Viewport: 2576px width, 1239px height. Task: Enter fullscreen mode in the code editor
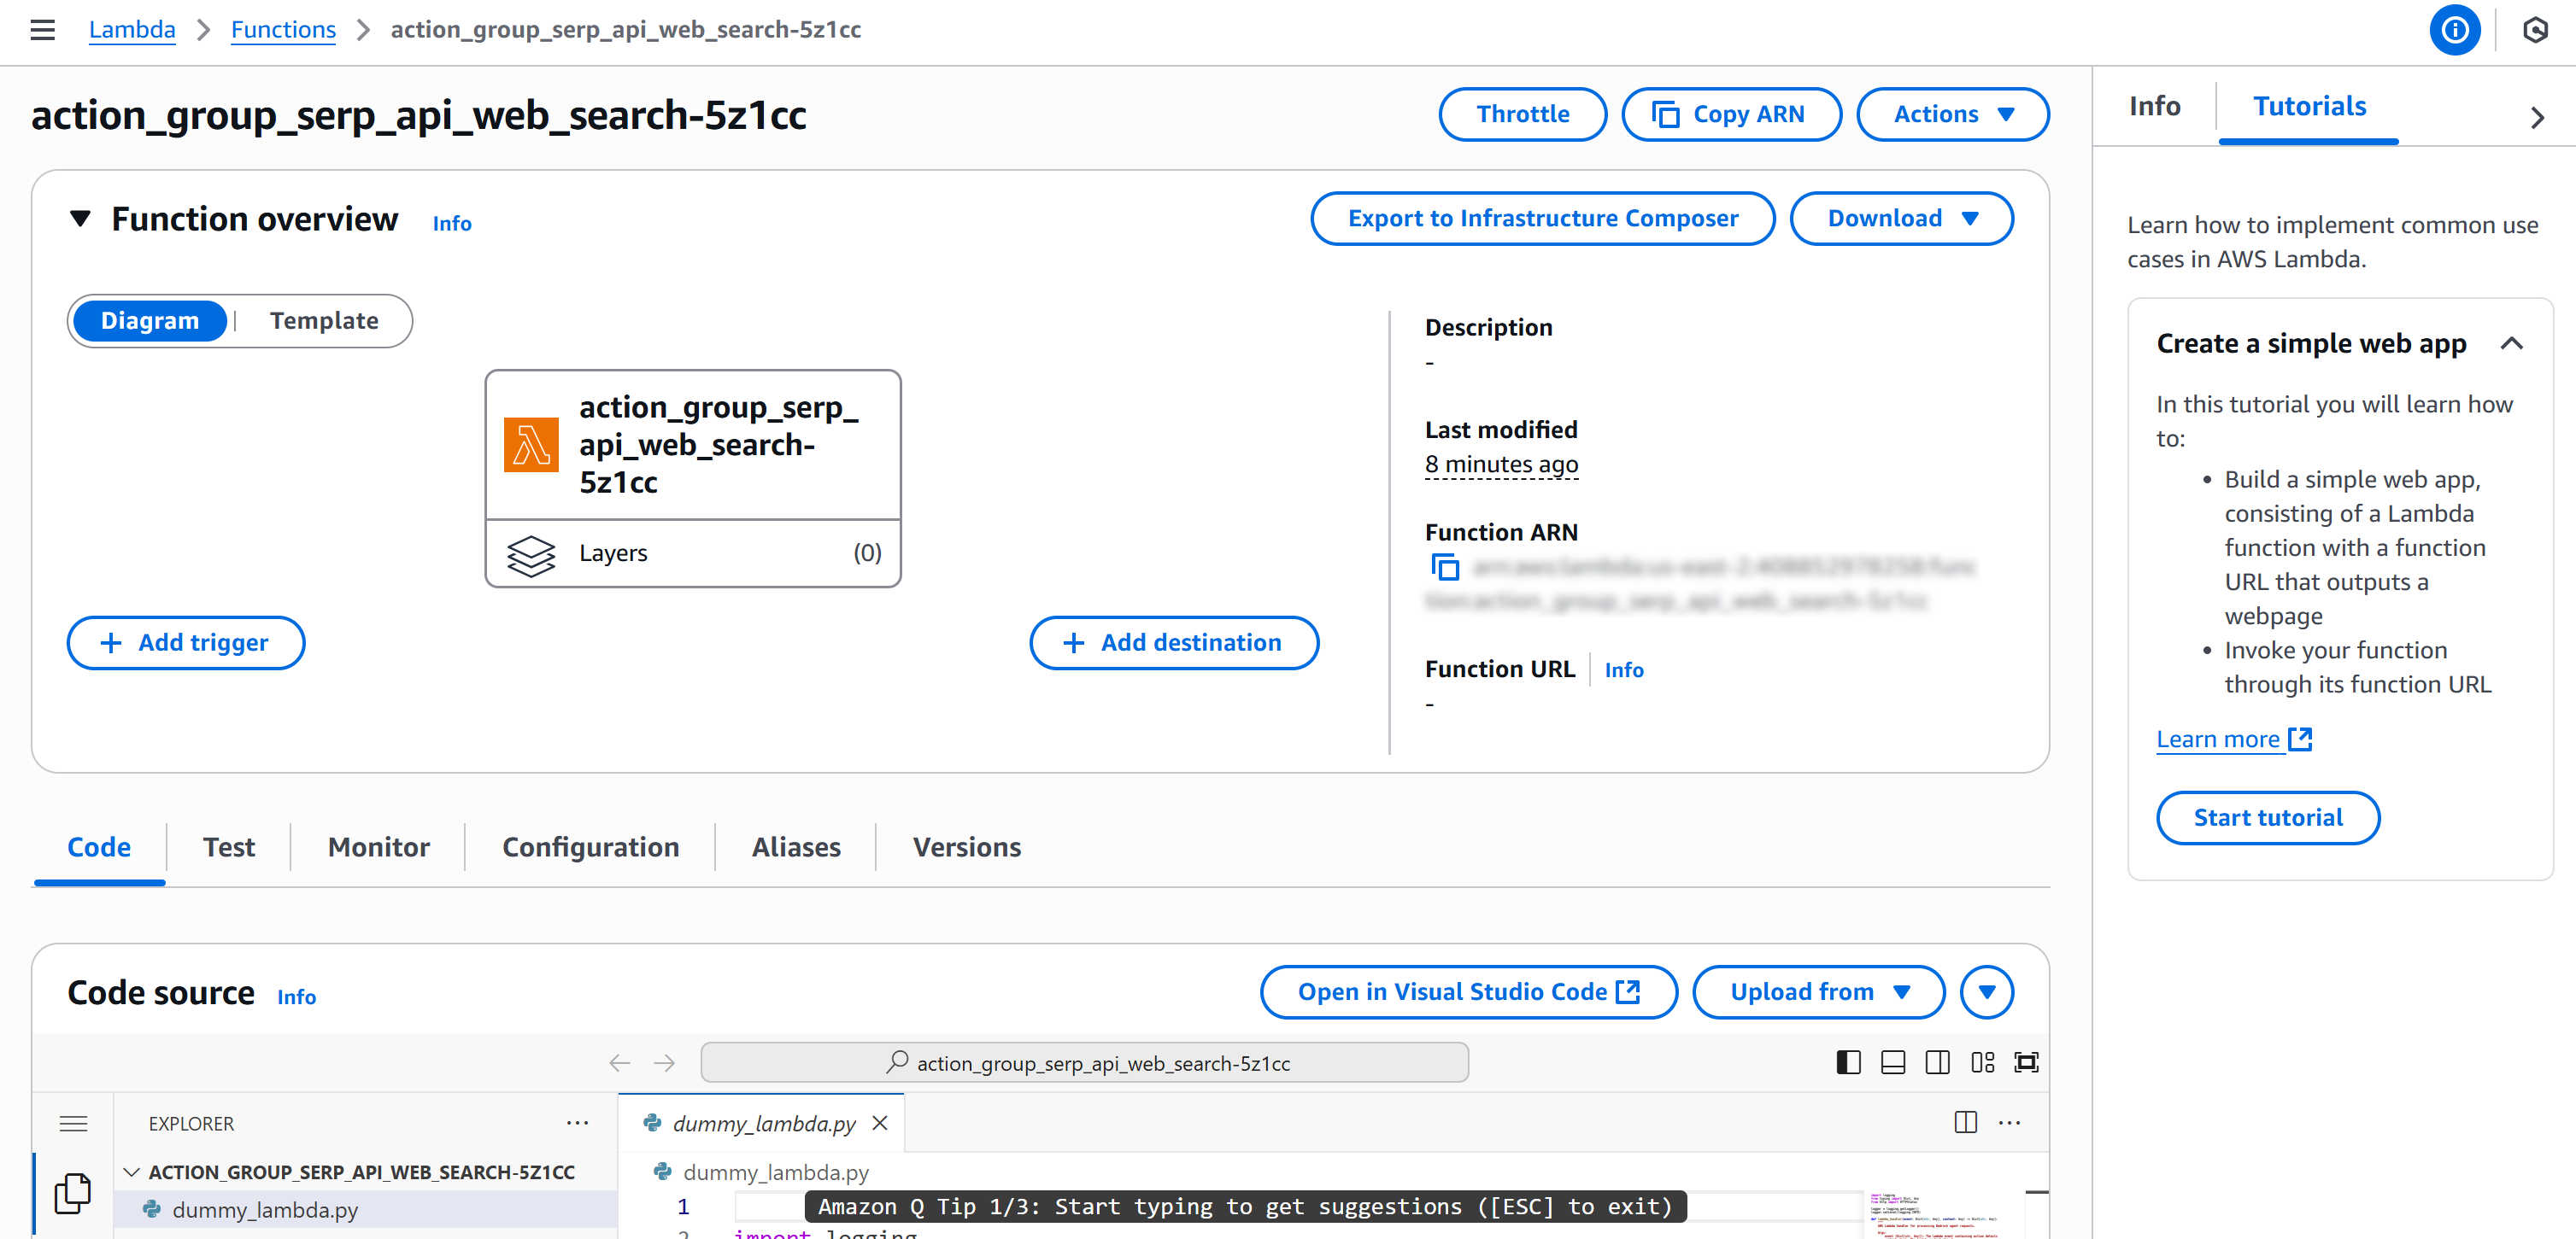coord(2026,1062)
